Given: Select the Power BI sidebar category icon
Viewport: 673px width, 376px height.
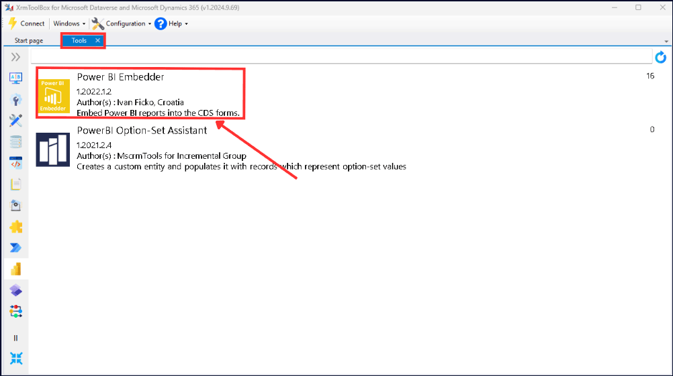Looking at the screenshot, I should (16, 269).
